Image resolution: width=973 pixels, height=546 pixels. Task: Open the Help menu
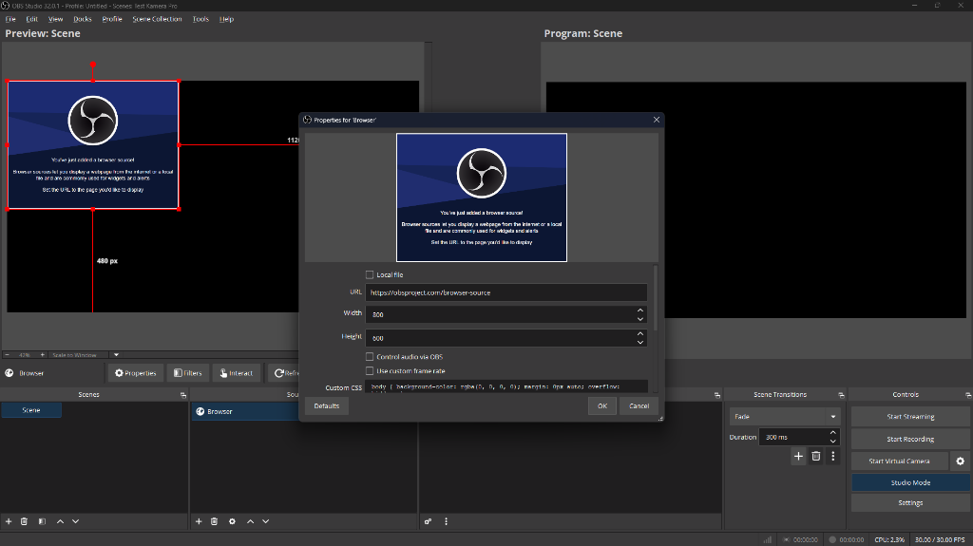(226, 19)
